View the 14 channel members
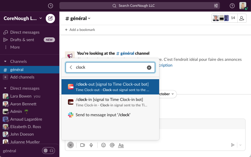 click(x=224, y=18)
